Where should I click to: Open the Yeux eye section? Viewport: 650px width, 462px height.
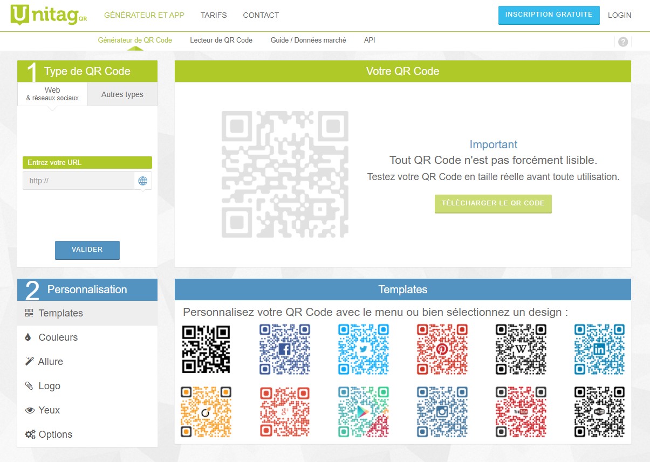(x=49, y=410)
